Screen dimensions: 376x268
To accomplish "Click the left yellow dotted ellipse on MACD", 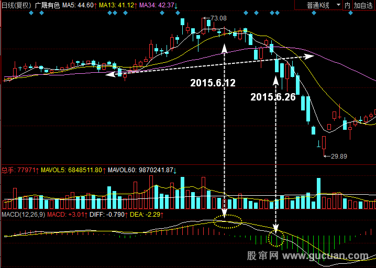I will 228,221.
